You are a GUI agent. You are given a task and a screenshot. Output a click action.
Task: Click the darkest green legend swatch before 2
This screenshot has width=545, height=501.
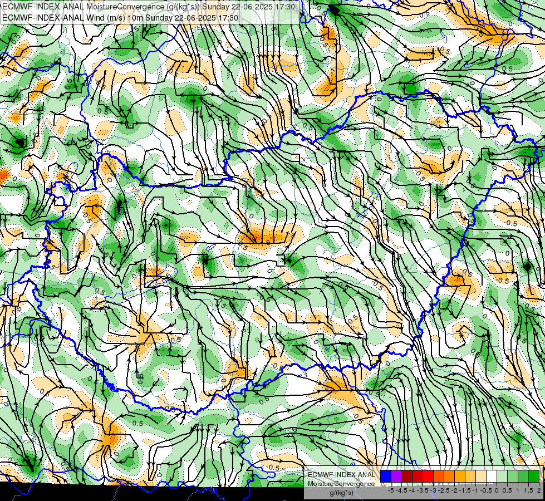point(534,476)
